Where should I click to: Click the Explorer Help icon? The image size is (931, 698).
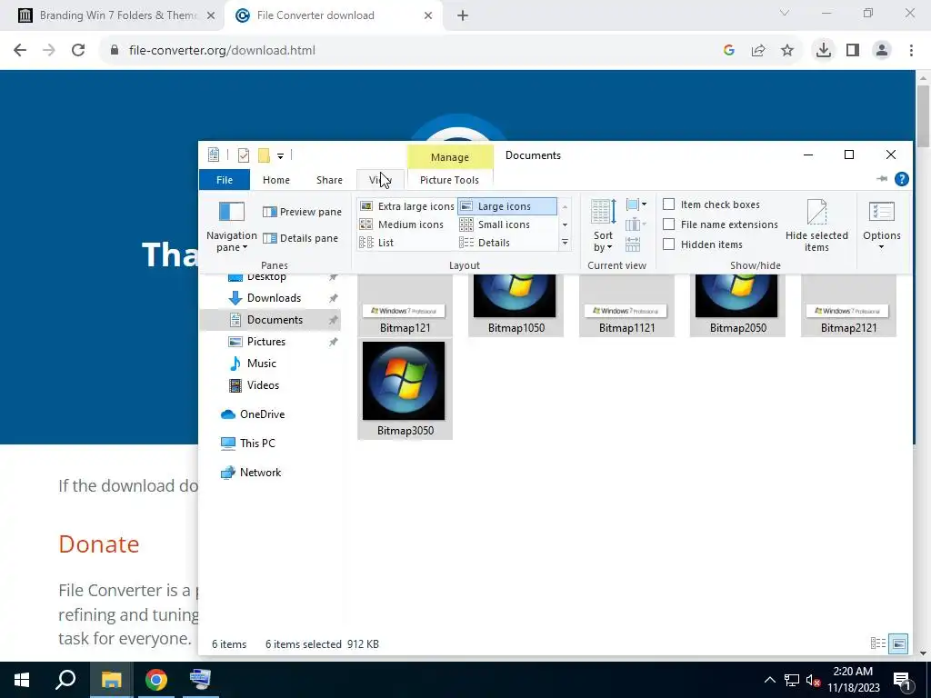pyautogui.click(x=901, y=179)
